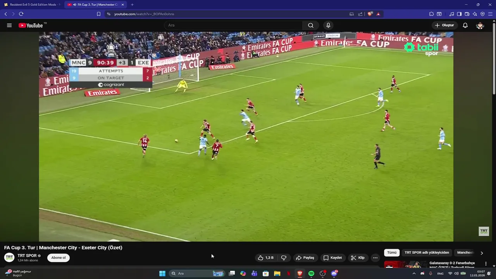Viewport: 496px width, 279px height.
Task: Install or cast via address bar screen icon
Action: (351, 14)
